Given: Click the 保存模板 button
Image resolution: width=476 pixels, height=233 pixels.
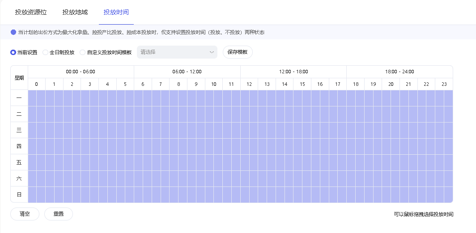Looking at the screenshot, I should coord(238,52).
